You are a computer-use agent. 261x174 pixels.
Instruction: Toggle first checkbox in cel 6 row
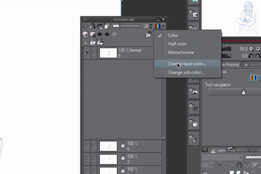(x=87, y=146)
